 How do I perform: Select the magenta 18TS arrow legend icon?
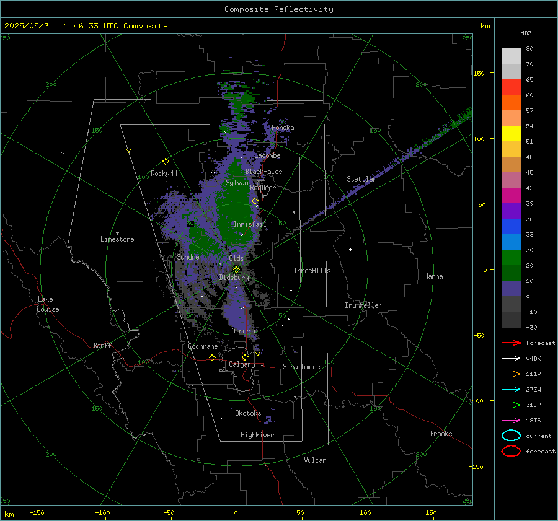(511, 421)
